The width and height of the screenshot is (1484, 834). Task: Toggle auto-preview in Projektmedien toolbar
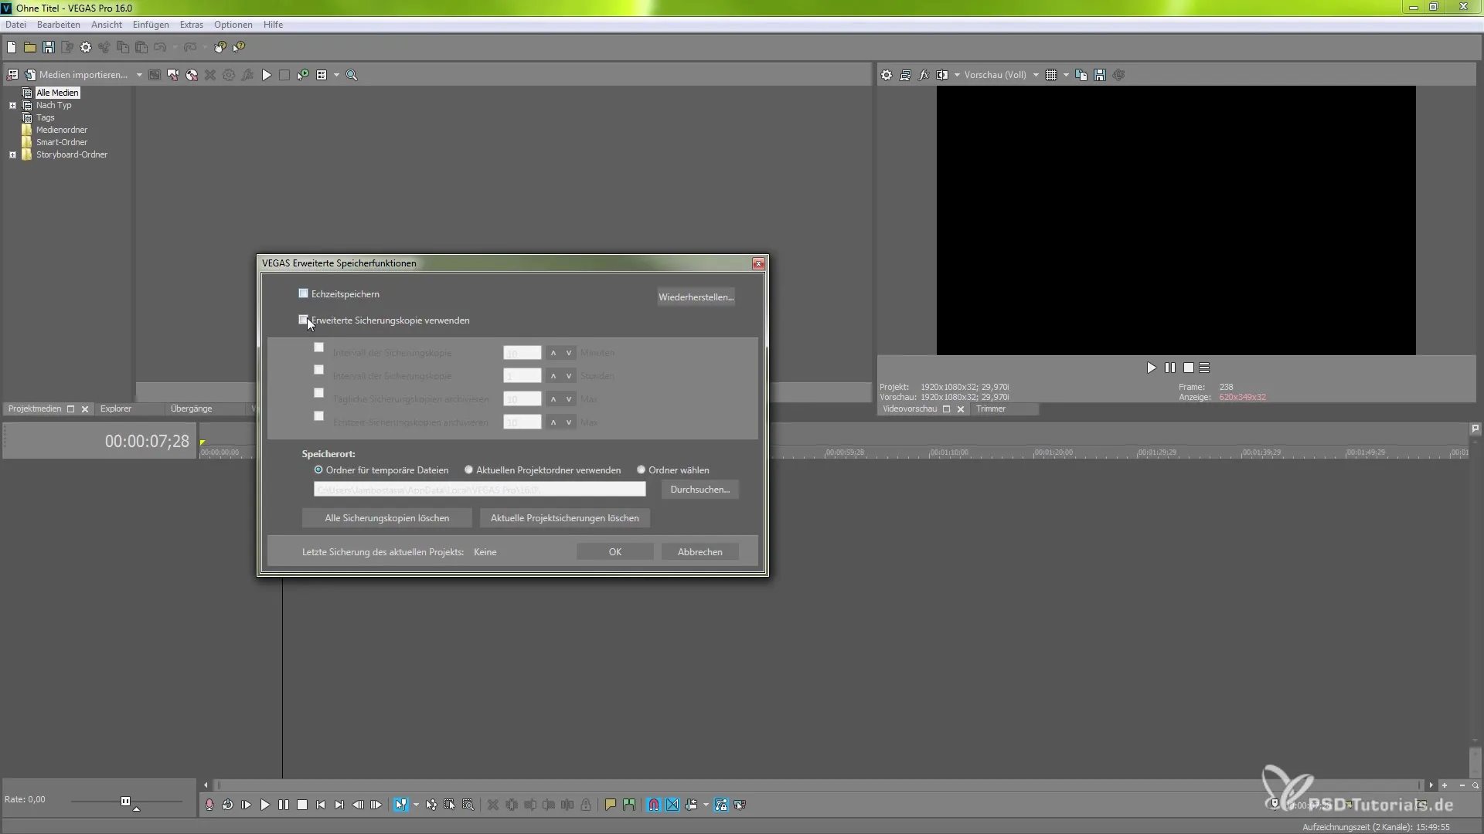(x=303, y=75)
